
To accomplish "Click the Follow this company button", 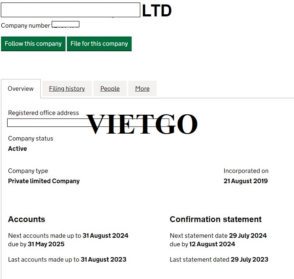I will tap(33, 44).
